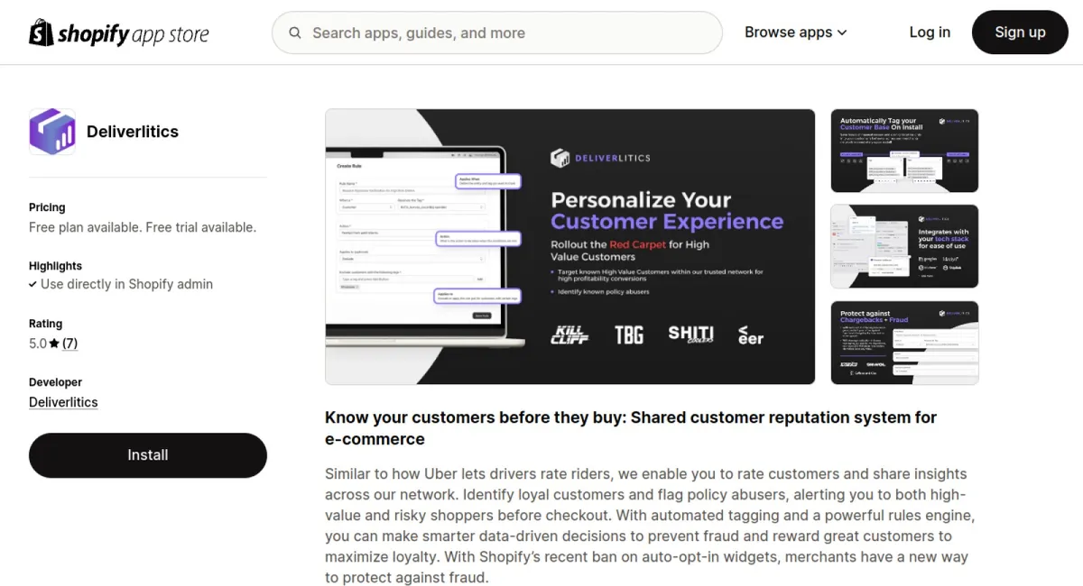Click the search magnifier icon

pyautogui.click(x=295, y=33)
